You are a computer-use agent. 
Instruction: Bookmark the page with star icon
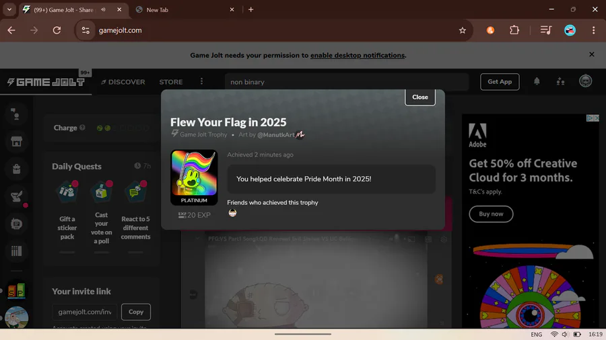pos(462,30)
